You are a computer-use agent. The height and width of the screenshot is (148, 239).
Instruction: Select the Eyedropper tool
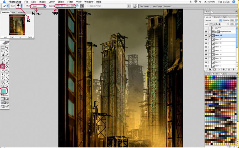(x=7, y=82)
